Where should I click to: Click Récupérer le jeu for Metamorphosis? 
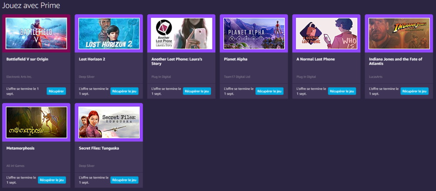tap(52, 180)
